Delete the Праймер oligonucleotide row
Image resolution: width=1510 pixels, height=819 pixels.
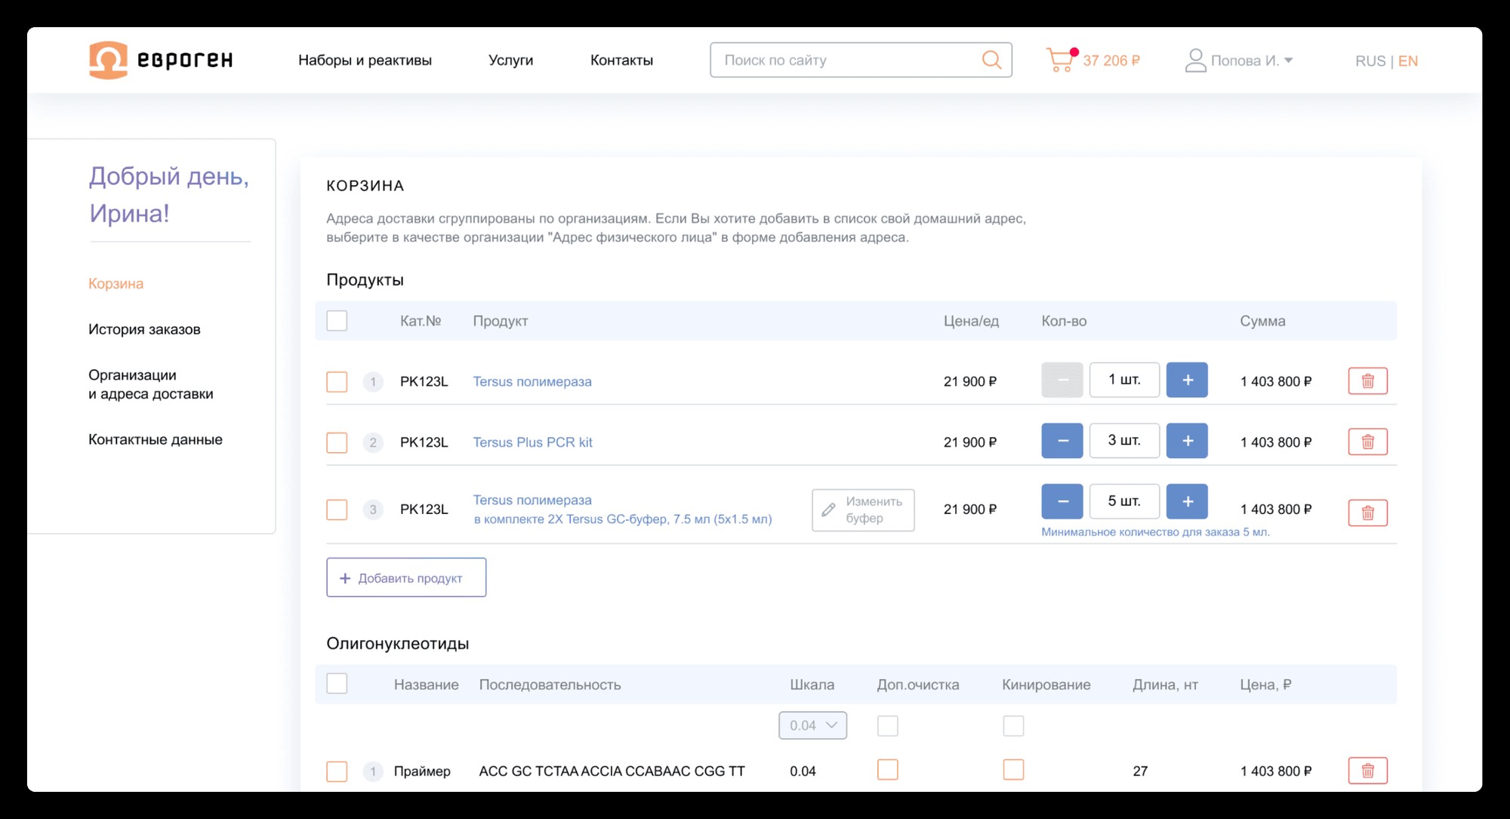pos(1367,771)
